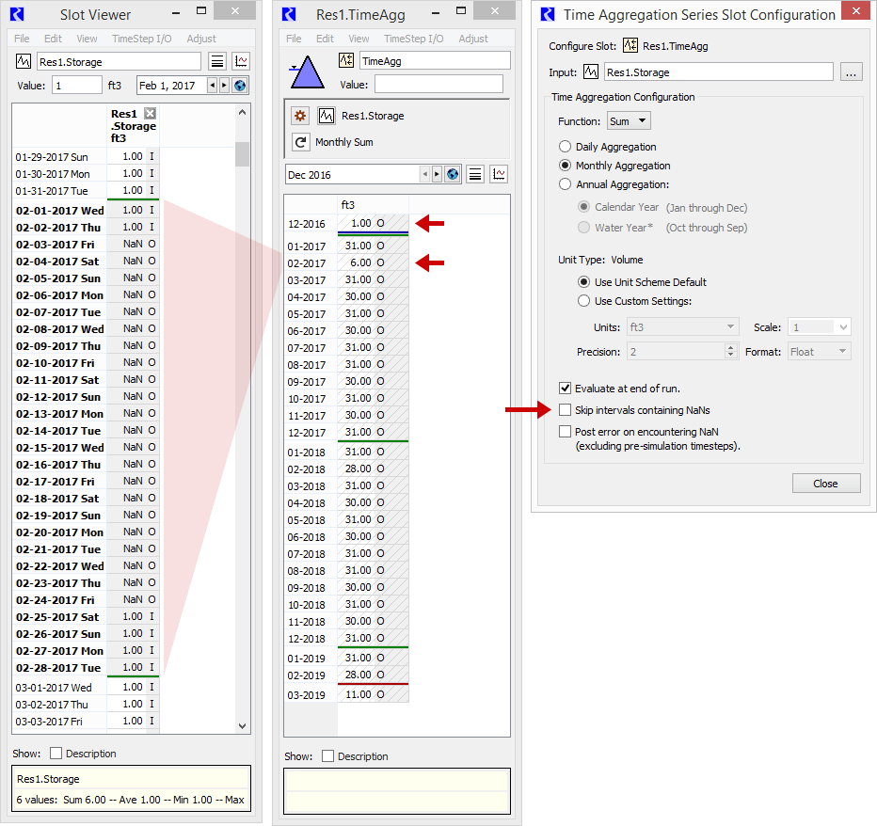Select Use Unit Scheme Default option
This screenshot has height=826, width=877.
pos(583,282)
